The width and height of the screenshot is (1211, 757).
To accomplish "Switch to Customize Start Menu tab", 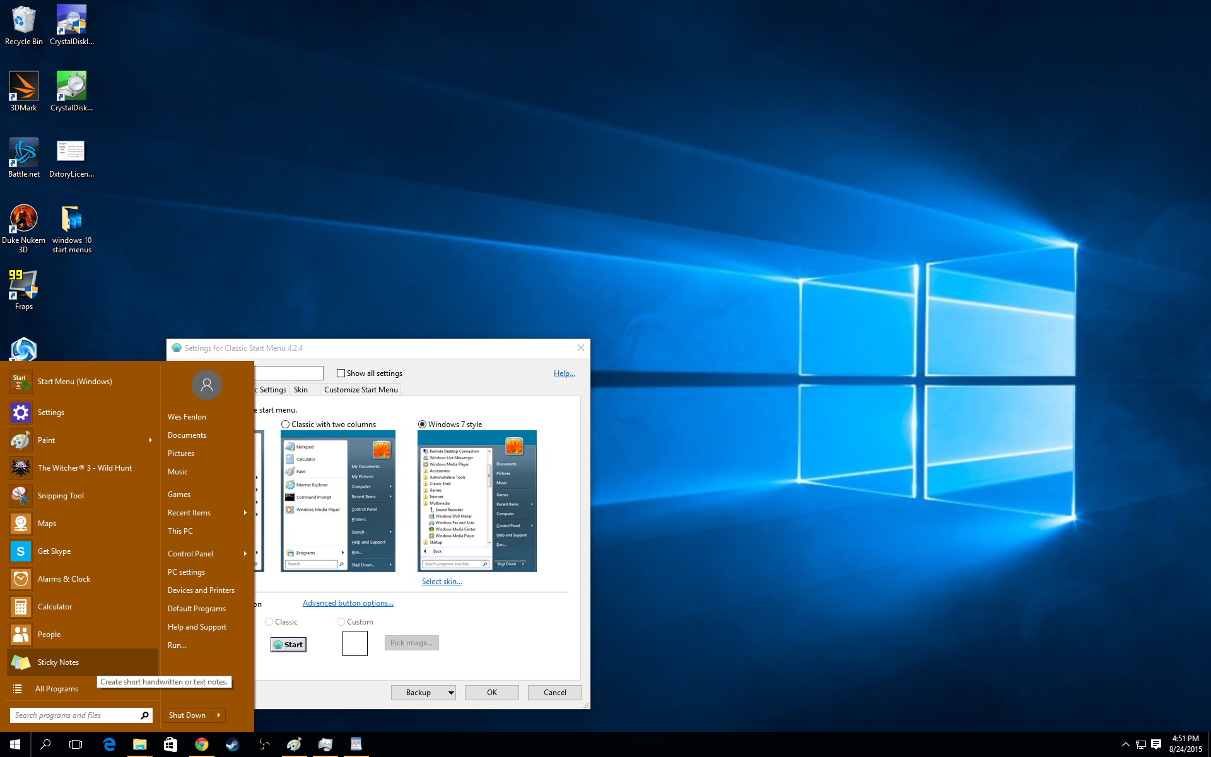I will pyautogui.click(x=360, y=389).
